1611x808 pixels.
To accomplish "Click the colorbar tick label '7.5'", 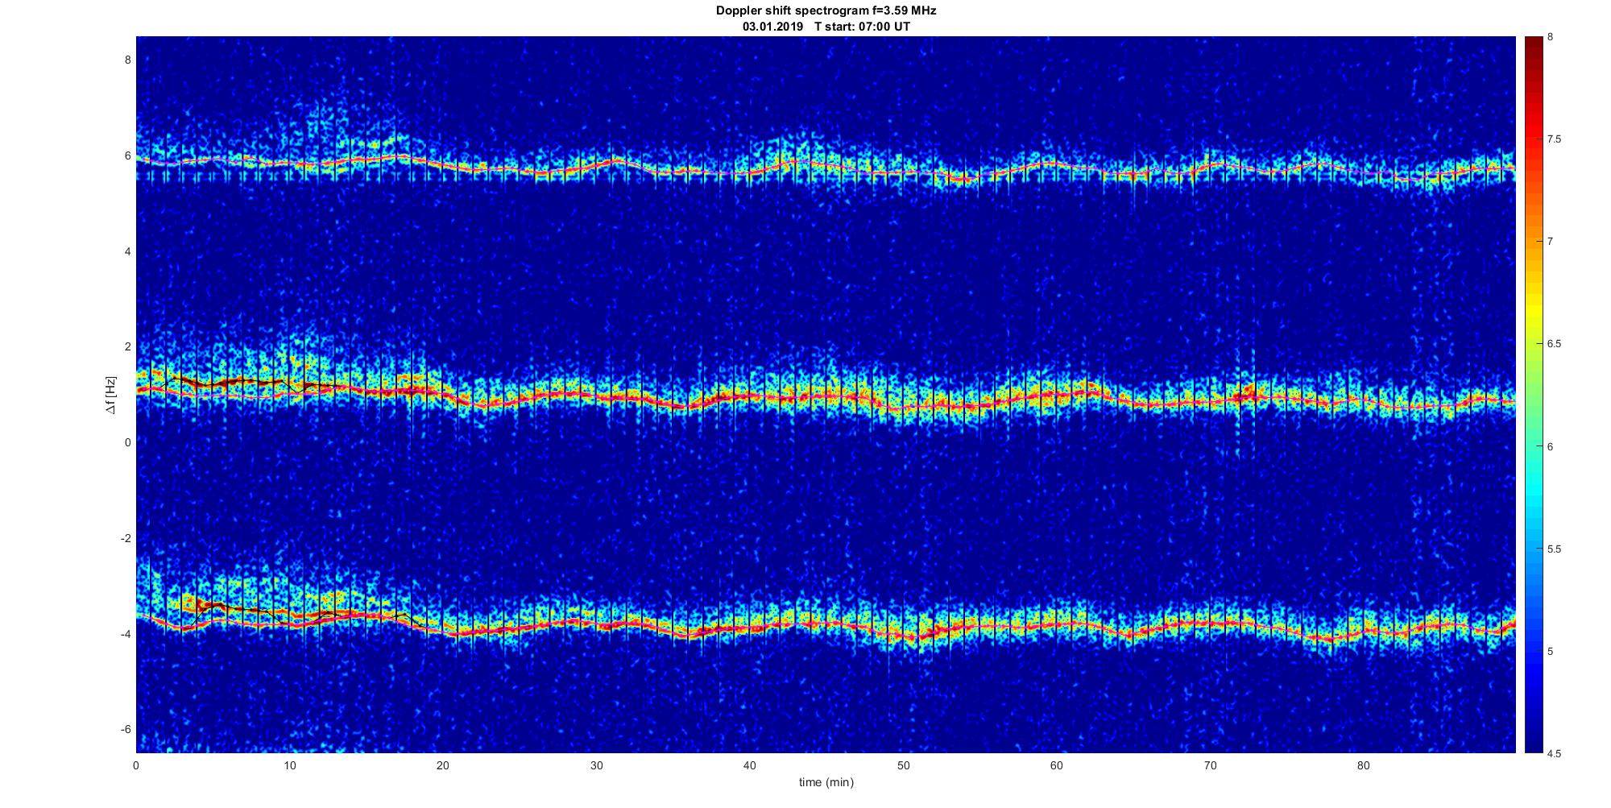I will (1554, 139).
